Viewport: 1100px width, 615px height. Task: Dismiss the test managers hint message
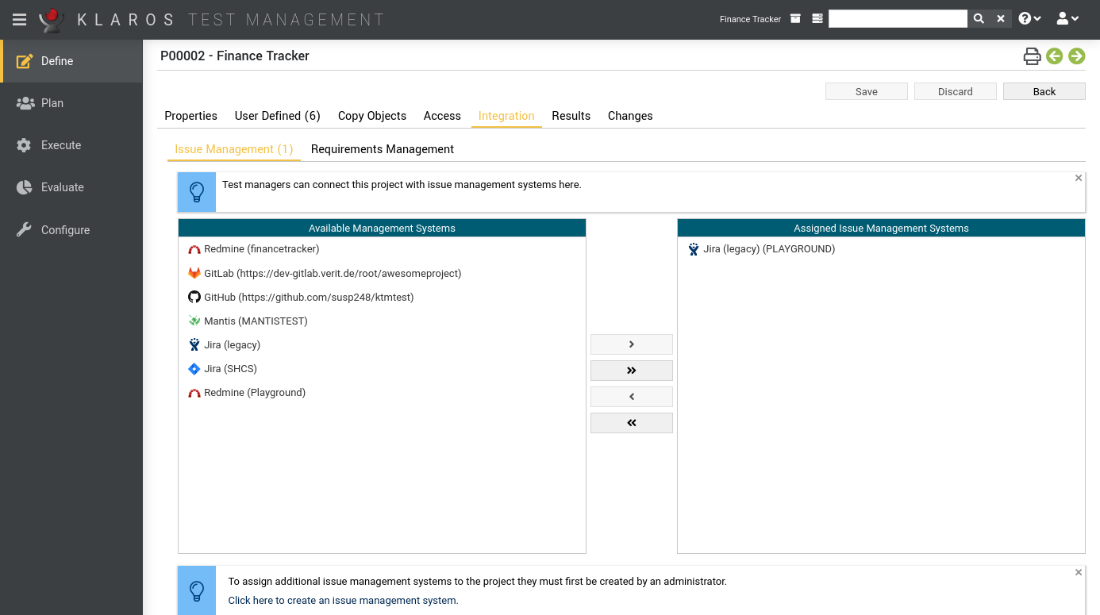tap(1078, 178)
